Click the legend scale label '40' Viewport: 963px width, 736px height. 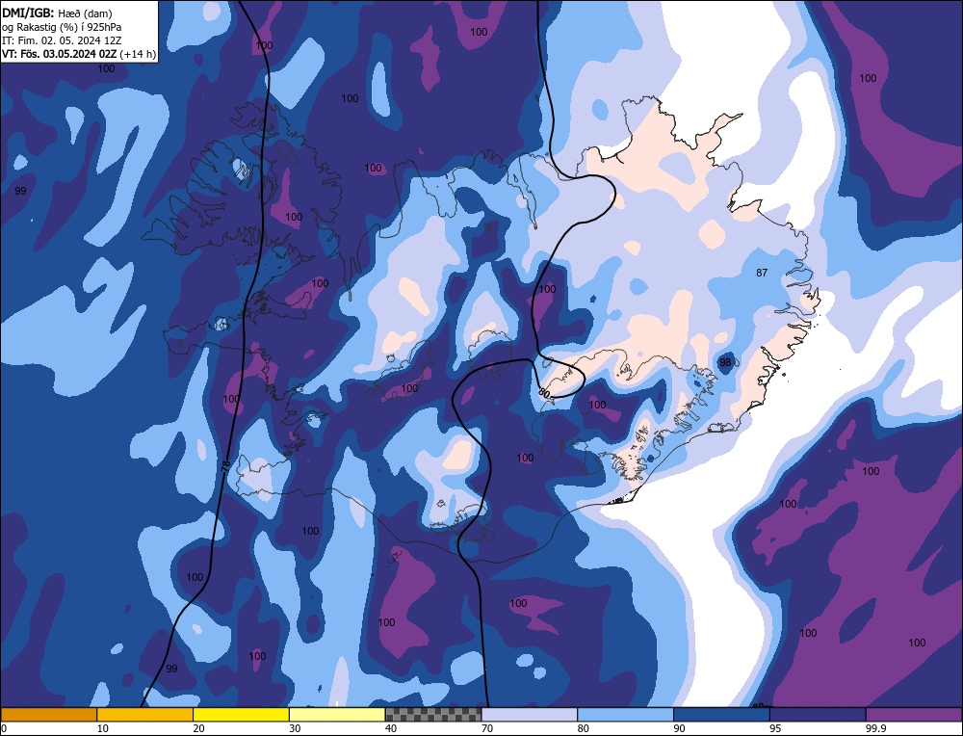coord(391,728)
